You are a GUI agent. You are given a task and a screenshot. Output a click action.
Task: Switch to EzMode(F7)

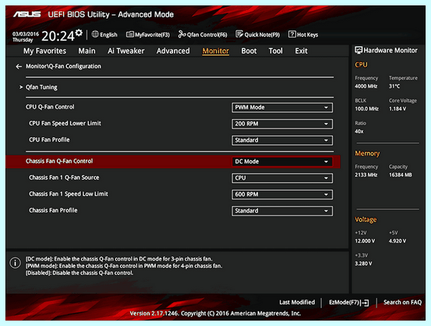pos(349,302)
